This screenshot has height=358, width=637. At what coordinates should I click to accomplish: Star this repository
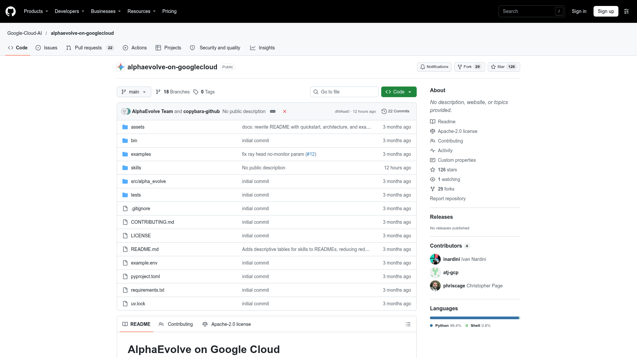(x=504, y=67)
